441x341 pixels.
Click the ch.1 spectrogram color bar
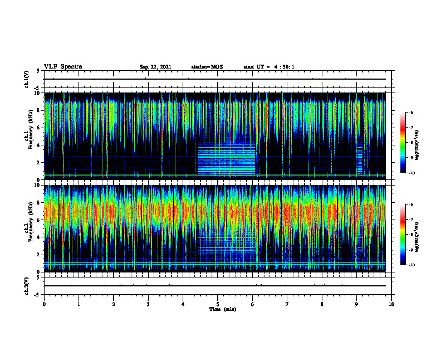[403, 143]
